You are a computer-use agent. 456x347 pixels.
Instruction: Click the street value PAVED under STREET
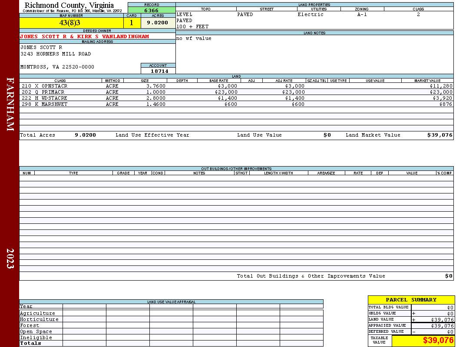[245, 14]
